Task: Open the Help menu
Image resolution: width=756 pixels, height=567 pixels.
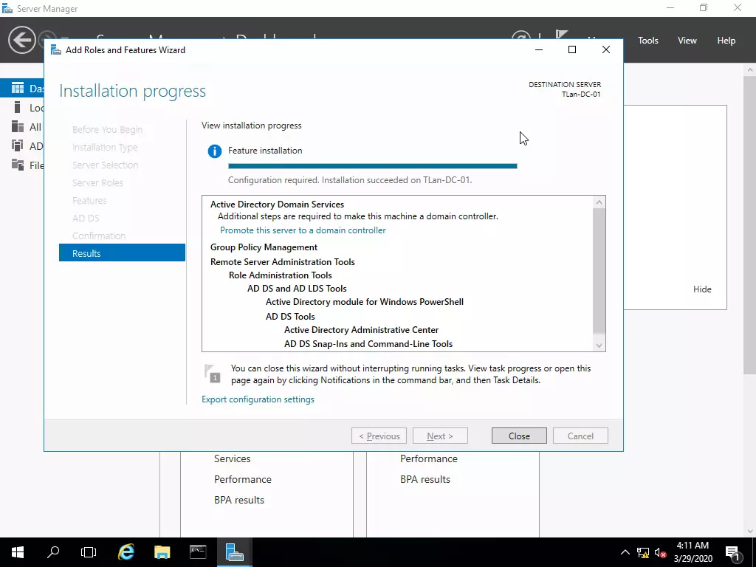Action: [x=726, y=41]
